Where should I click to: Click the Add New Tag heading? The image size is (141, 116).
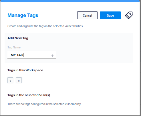pyautogui.click(x=18, y=38)
